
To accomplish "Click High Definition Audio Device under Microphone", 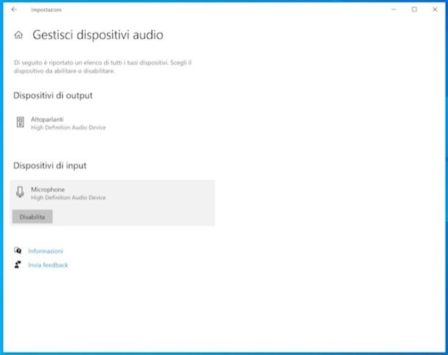I will (x=68, y=198).
